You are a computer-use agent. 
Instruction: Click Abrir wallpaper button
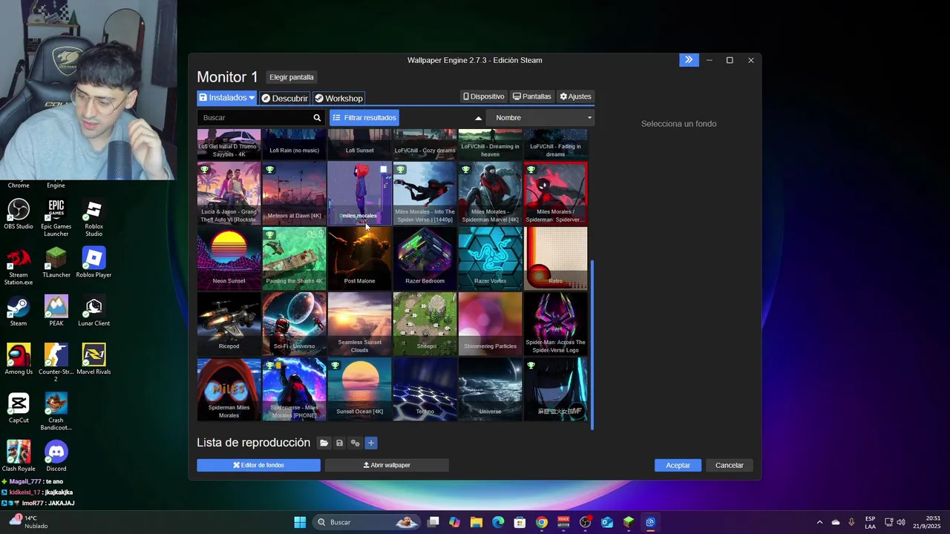coord(387,465)
